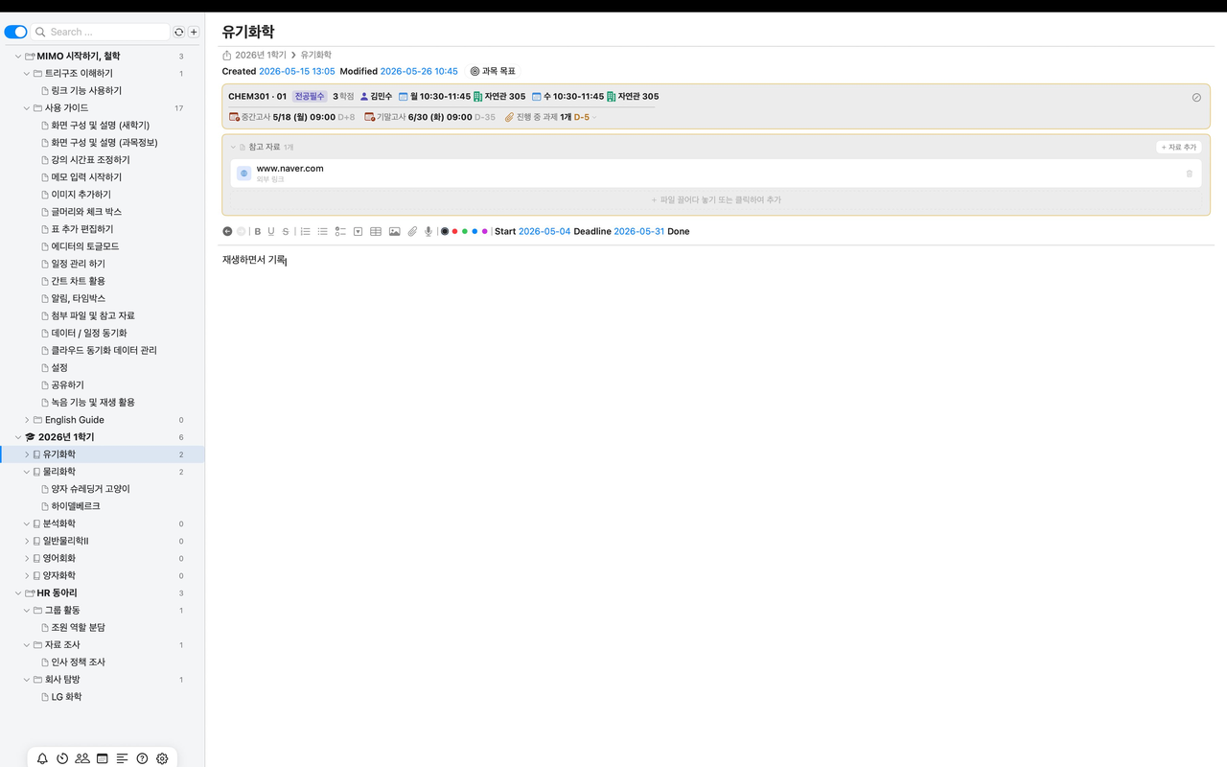1227x767 pixels.
Task: Click the plus button to add item
Action: pyautogui.click(x=194, y=32)
